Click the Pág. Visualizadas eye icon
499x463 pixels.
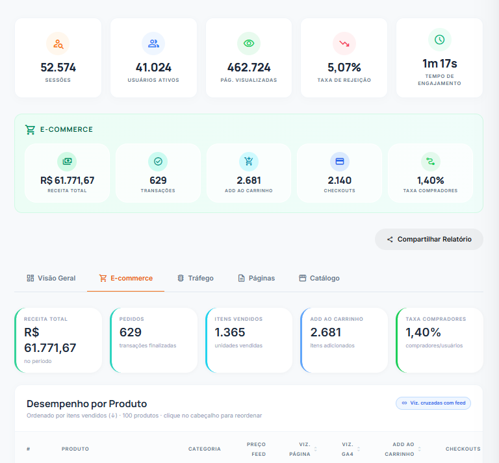point(249,44)
